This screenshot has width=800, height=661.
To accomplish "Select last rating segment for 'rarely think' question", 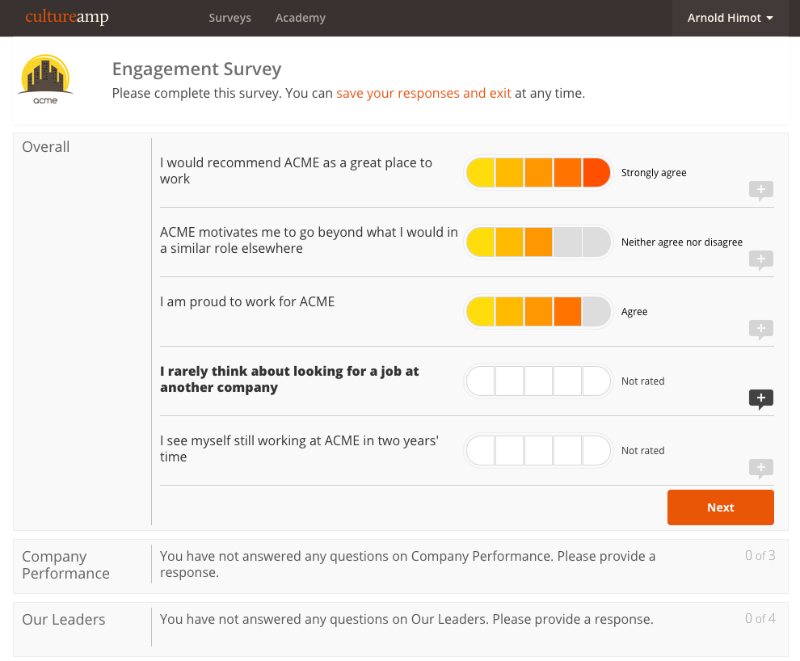I will (596, 381).
